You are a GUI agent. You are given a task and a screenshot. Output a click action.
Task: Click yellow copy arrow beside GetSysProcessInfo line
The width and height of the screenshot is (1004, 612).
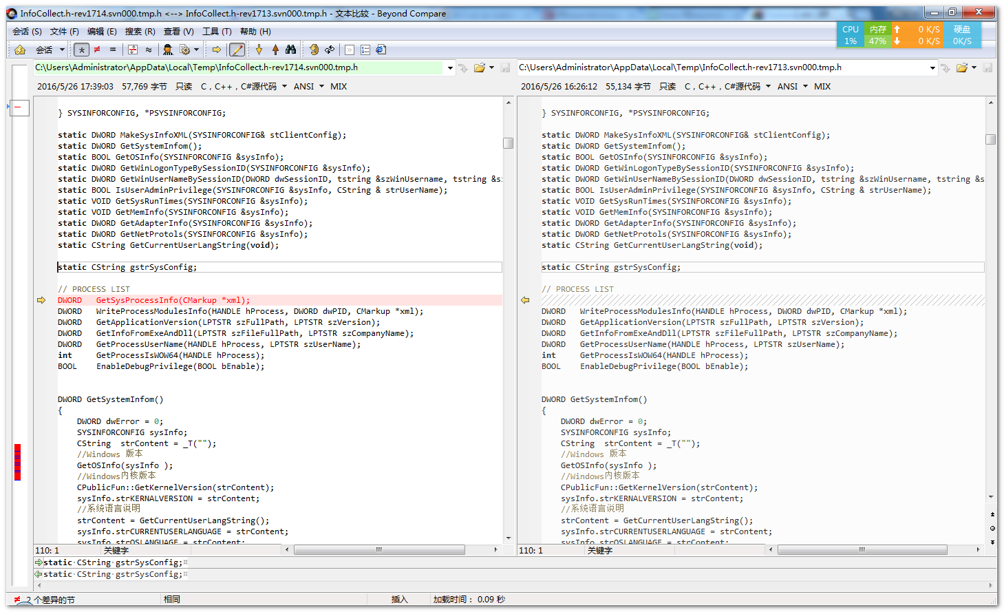pos(41,300)
